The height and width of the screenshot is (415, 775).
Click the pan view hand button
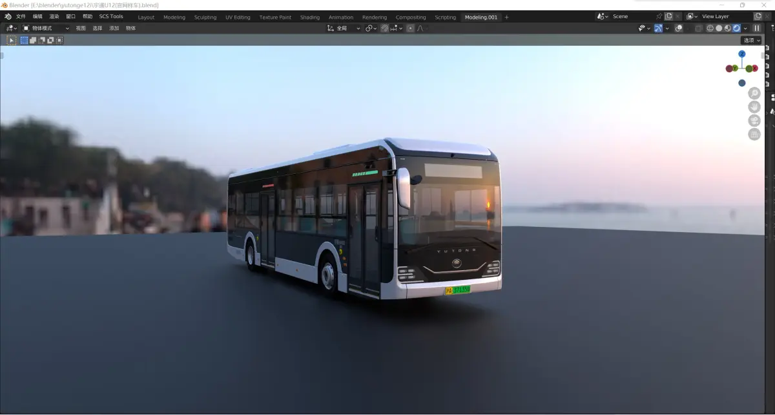point(754,107)
